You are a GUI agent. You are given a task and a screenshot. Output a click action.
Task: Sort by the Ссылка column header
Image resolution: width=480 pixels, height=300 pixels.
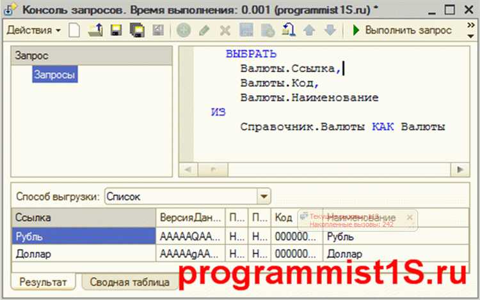coord(84,218)
